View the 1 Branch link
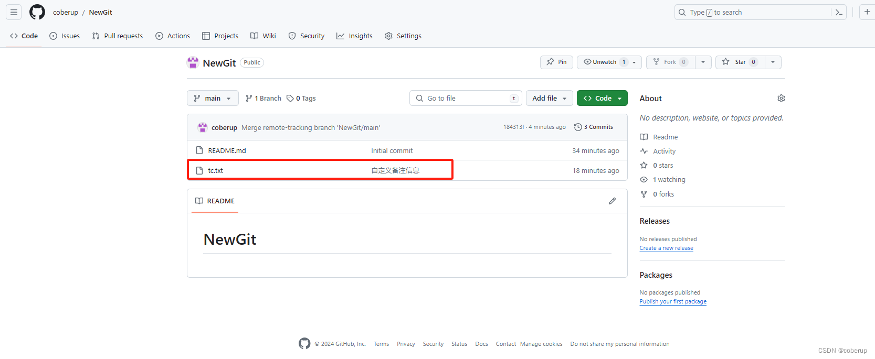 263,99
